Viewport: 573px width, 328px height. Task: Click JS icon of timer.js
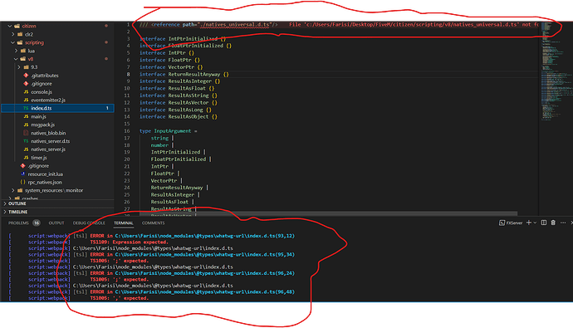tap(26, 158)
